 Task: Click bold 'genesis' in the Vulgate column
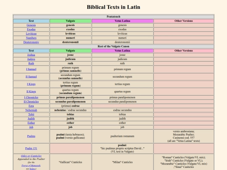click(x=70, y=25)
